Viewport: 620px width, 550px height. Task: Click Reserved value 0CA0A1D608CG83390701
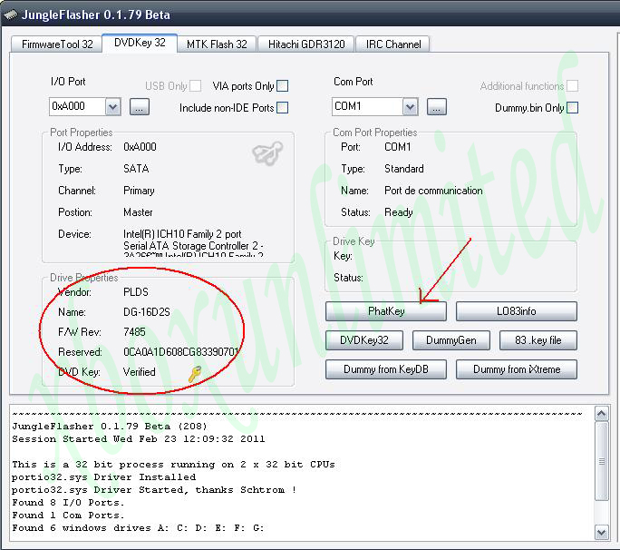click(181, 352)
